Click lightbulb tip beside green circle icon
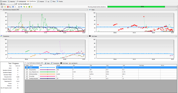The height and width of the screenshot is (93, 178). pos(32,7)
